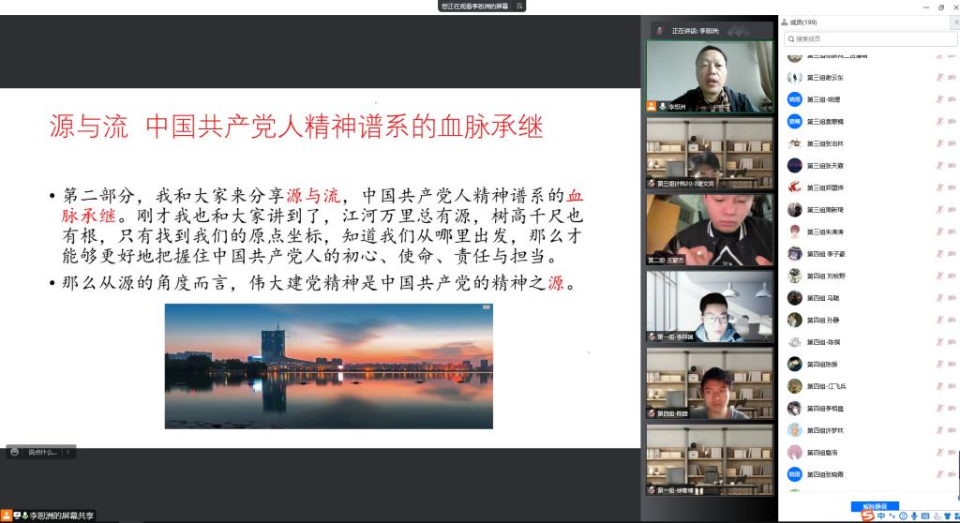Select the speaker video thumbnail of 李恕洲
This screenshot has width=960, height=523.
tap(710, 76)
